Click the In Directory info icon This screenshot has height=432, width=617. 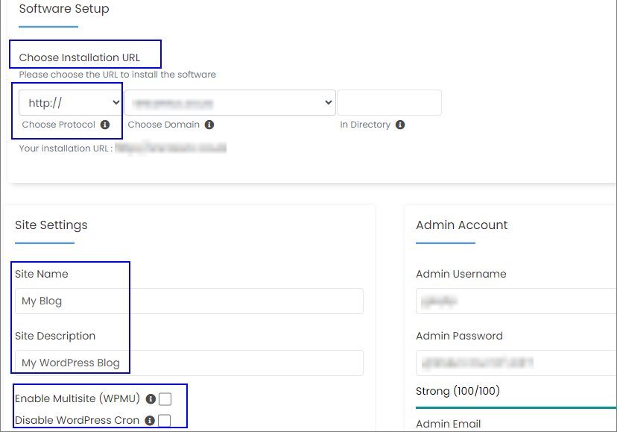coord(400,125)
